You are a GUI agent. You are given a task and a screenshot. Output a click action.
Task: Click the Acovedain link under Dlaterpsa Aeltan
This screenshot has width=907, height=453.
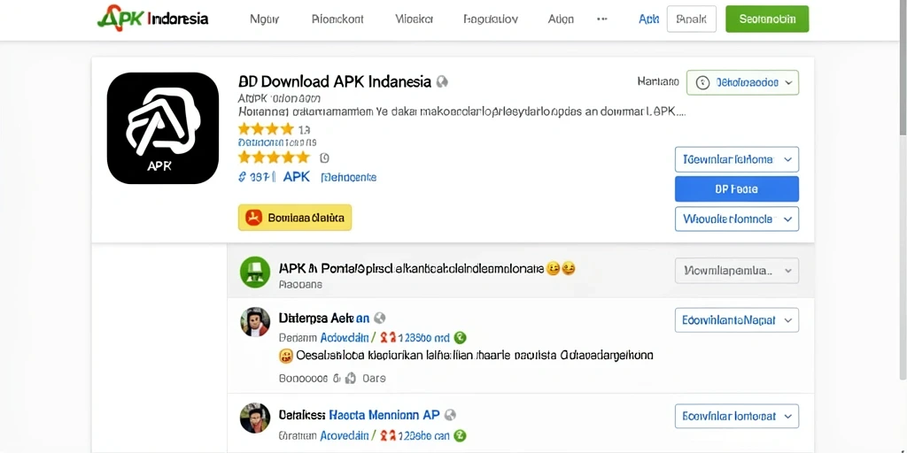345,337
